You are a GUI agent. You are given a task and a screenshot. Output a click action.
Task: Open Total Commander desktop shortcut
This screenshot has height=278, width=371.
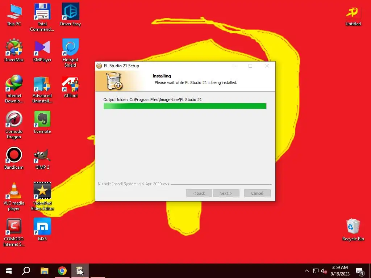point(42,17)
